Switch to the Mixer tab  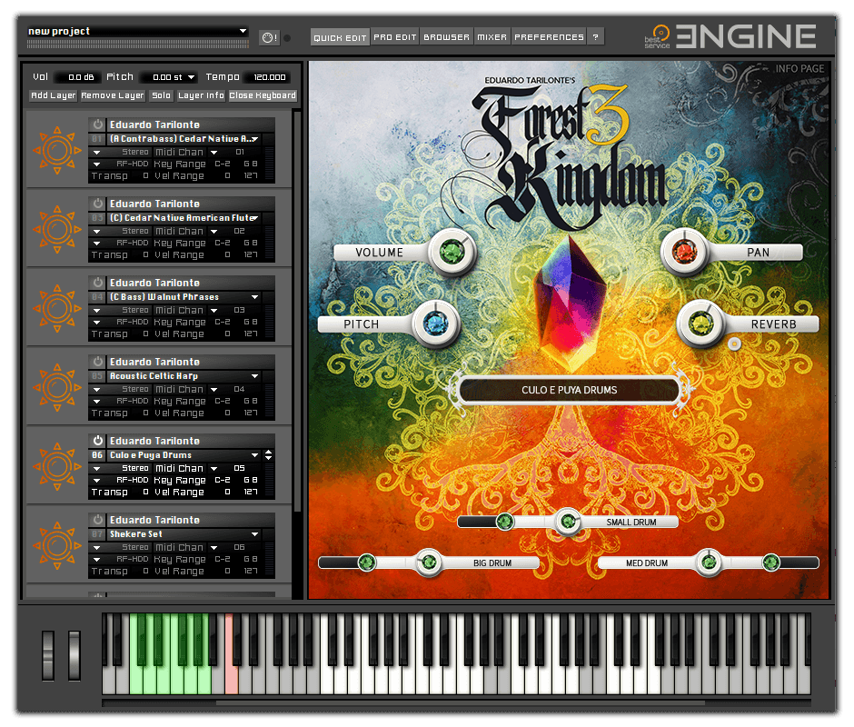point(492,37)
